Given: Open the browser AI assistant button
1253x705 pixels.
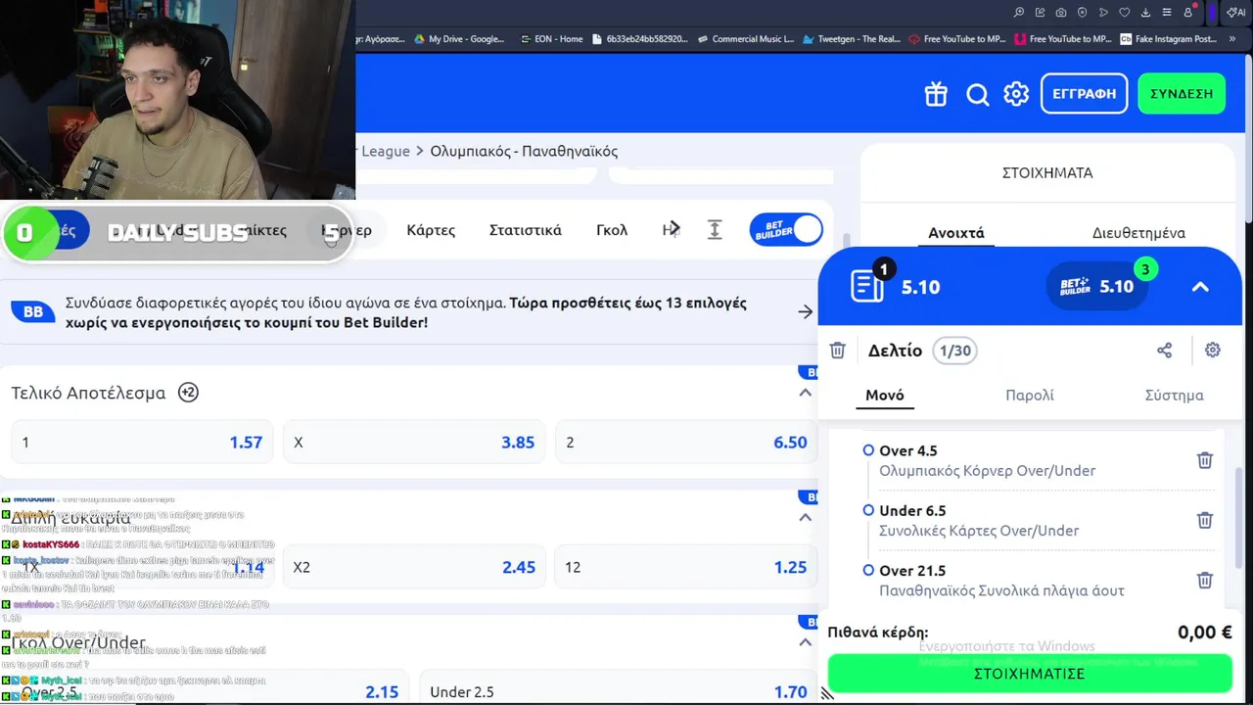Looking at the screenshot, I should click(1236, 13).
